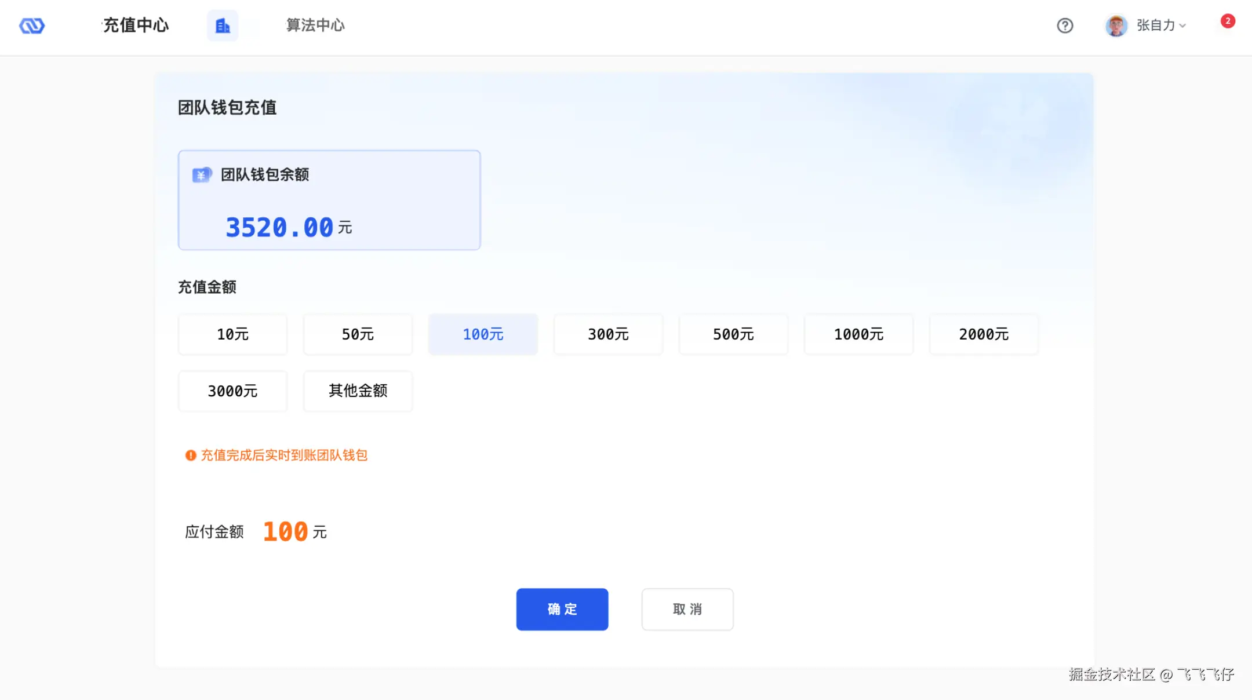
Task: Click the orange warning info icon
Action: 191,455
